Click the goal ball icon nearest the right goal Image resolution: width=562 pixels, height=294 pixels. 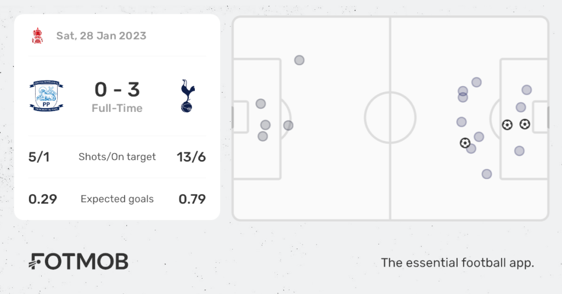[525, 125]
